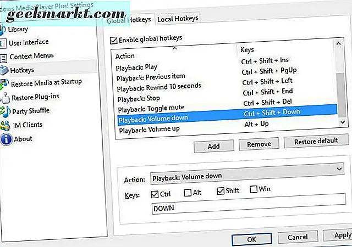Select the Restore Plug-ins icon
This screenshot has height=247, width=352.
(x=5, y=97)
